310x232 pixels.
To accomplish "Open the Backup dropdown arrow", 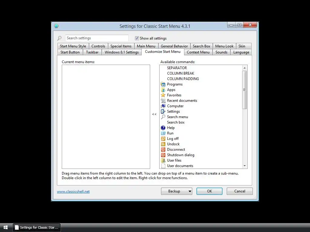I will click(190, 191).
